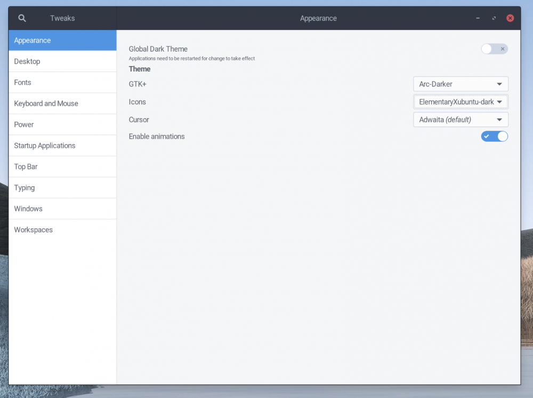Restore the Tweaks window size

(494, 18)
